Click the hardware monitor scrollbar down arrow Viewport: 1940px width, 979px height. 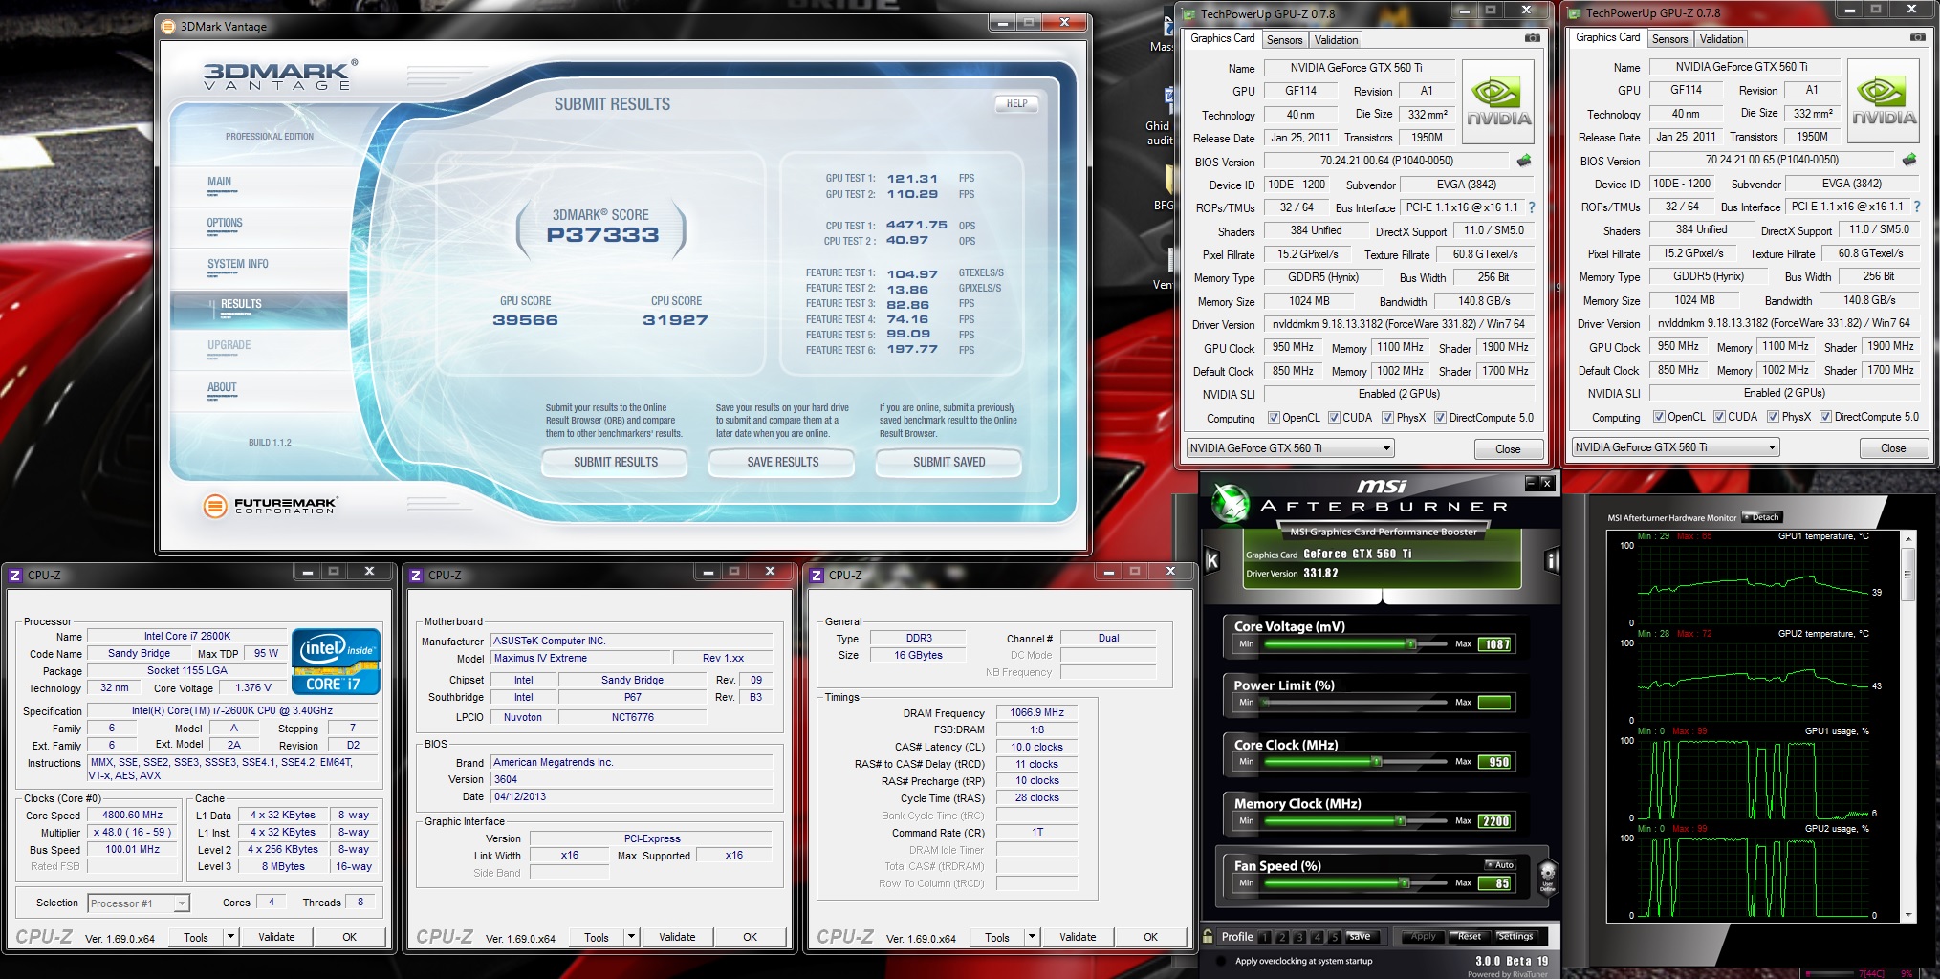[x=1907, y=916]
